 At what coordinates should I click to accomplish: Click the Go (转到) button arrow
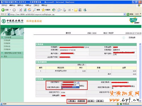point(128,14)
